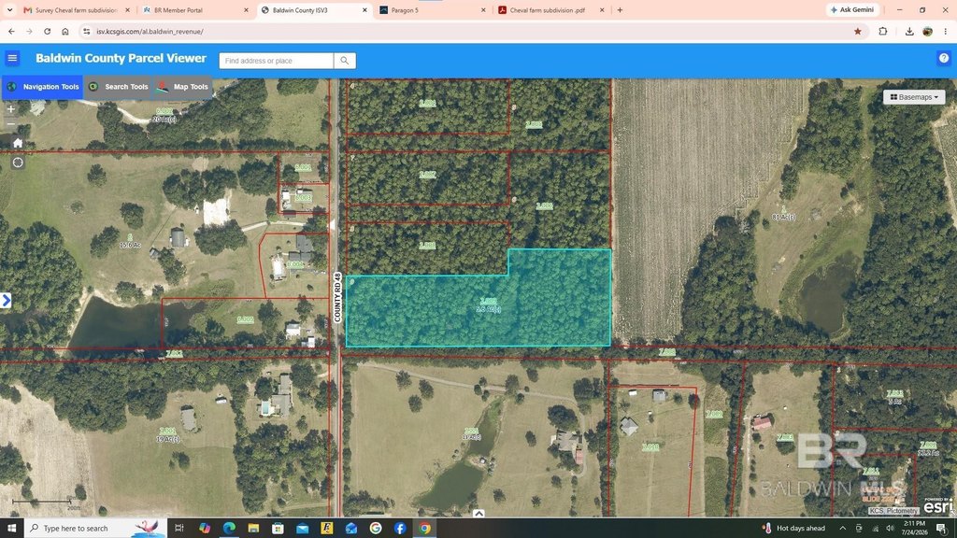Open the tab search dropdown arrow

tap(9, 9)
